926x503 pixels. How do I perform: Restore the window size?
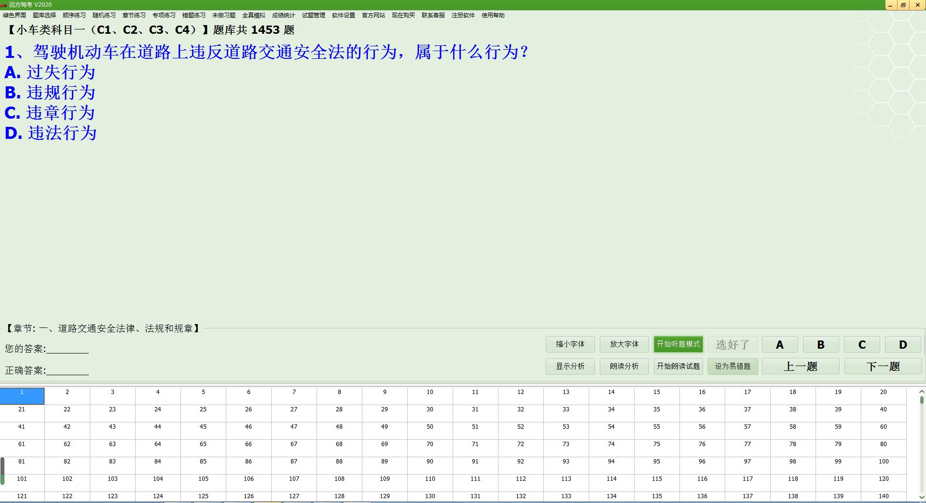point(903,5)
